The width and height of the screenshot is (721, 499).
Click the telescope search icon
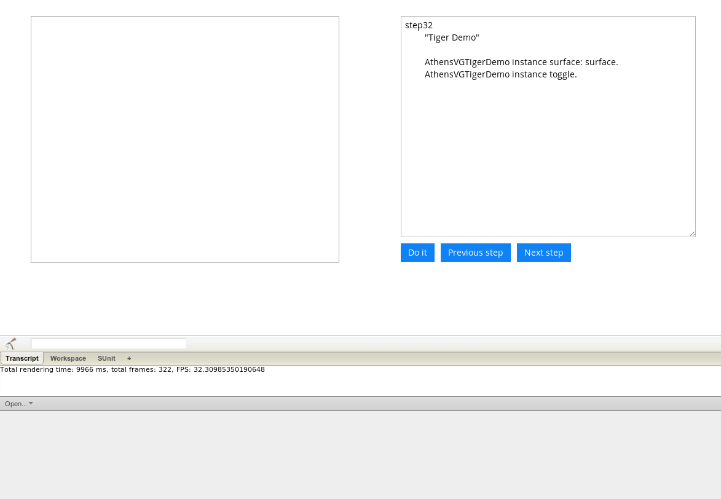(x=10, y=344)
